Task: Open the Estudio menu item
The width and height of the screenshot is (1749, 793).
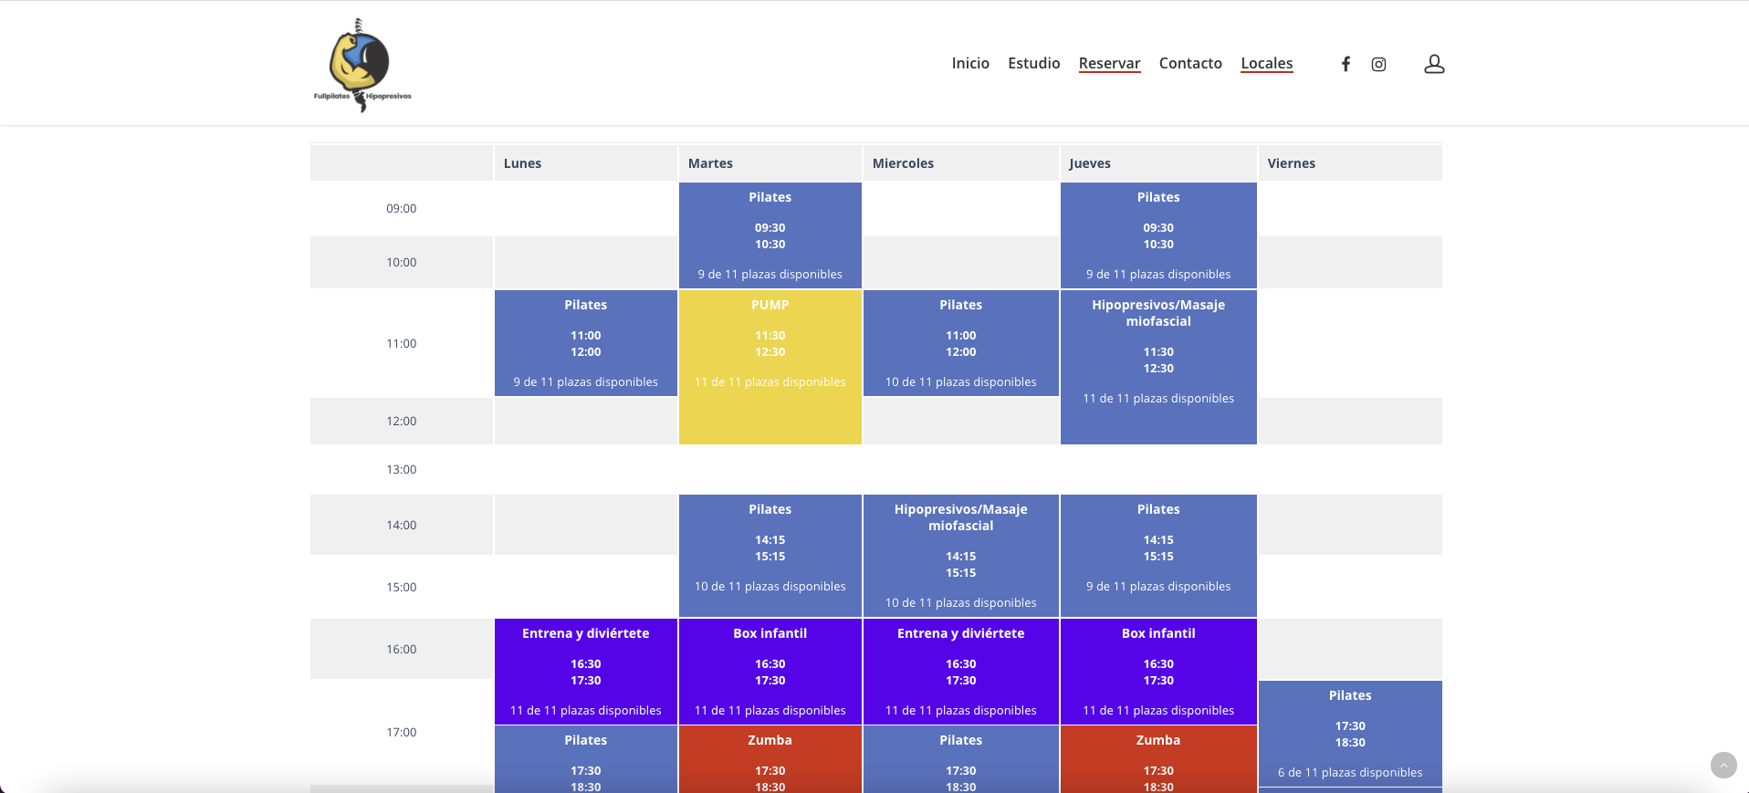Action: [1033, 63]
